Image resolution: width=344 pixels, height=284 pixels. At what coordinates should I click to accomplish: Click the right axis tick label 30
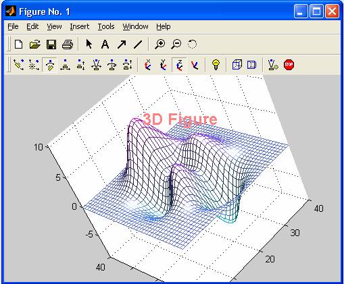pos(295,233)
